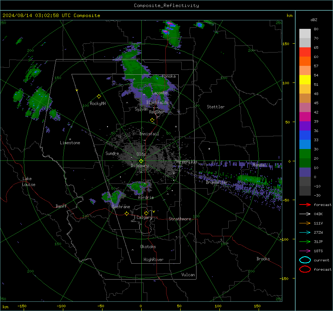The height and width of the screenshot is (311, 333).
Task: Click the Lake Louise label
Action: (28, 182)
